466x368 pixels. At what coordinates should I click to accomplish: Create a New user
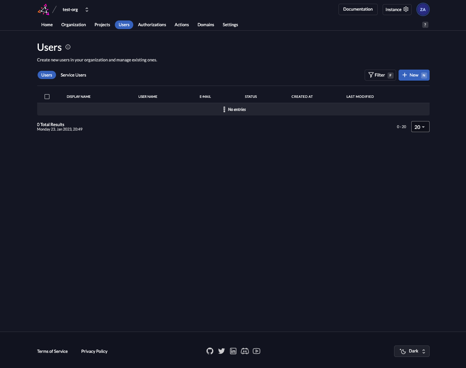pos(414,75)
